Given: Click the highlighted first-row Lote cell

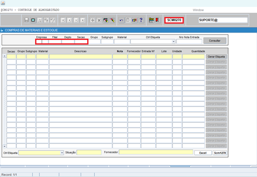Looking at the screenshot, I should pyautogui.click(x=164, y=56).
